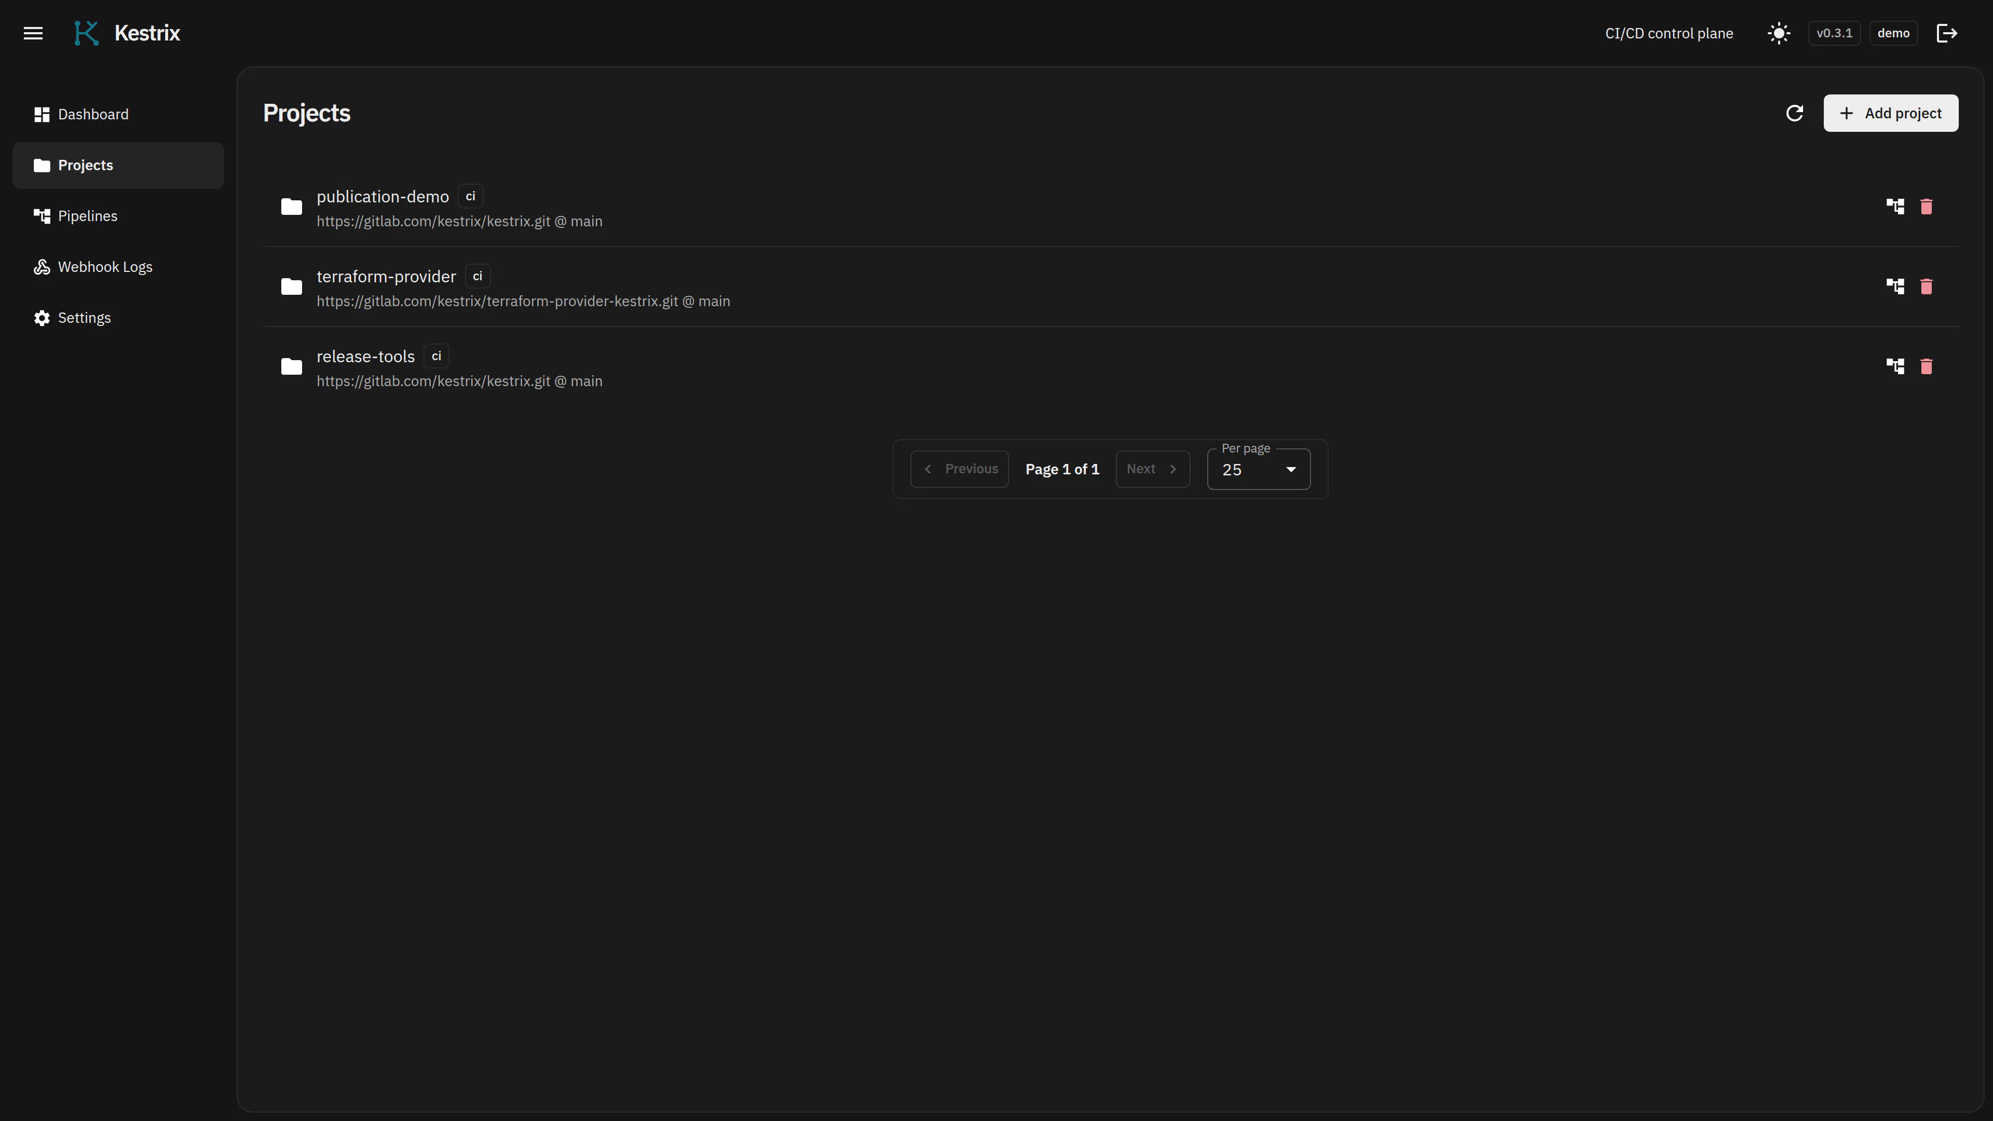Screen dimensions: 1993x1121
Task: Click ci tag on publication-demo
Action: click(x=470, y=197)
